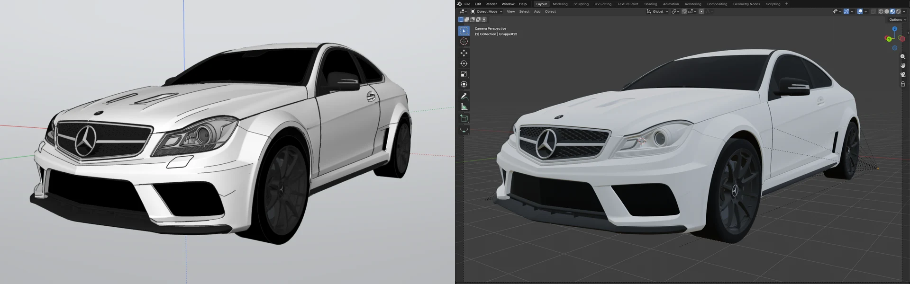Toggle the camera view icon
Image resolution: width=910 pixels, height=284 pixels.
pos(903,75)
